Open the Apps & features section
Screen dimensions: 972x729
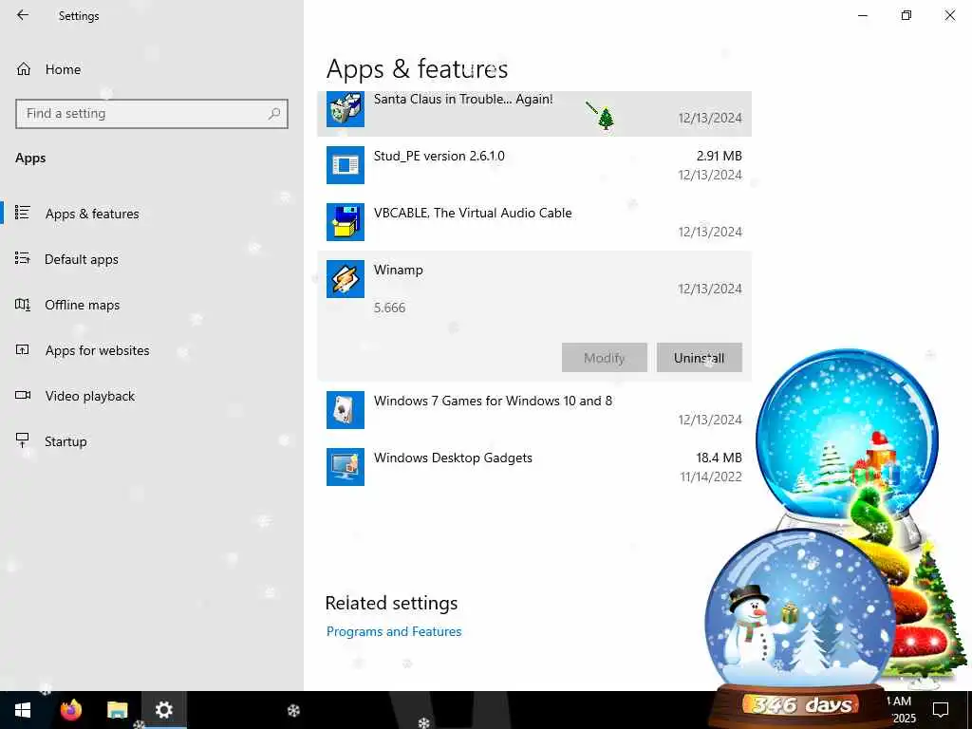92,214
